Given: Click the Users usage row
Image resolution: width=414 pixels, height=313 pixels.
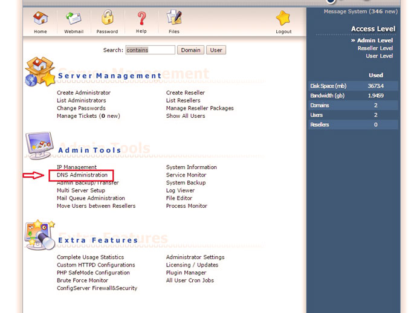Looking at the screenshot, I should tap(353, 115).
